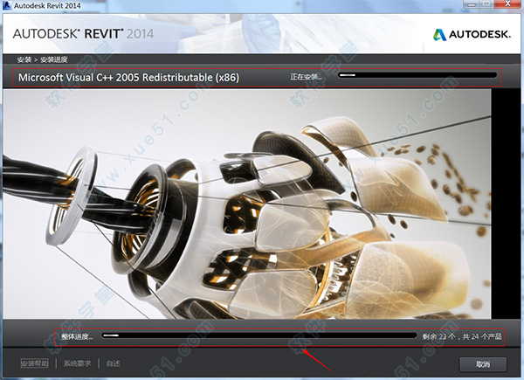Click the Revit app icon in title bar
The height and width of the screenshot is (380, 524).
7,5
